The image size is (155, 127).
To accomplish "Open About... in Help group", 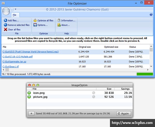I will pos(65,25).
